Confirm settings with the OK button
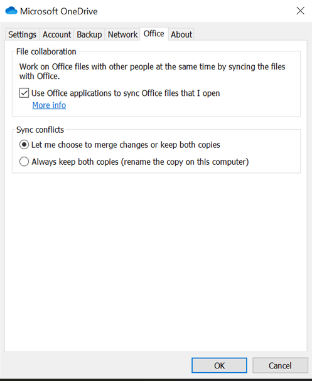Screen dimensions: 312x381 click(x=219, y=365)
